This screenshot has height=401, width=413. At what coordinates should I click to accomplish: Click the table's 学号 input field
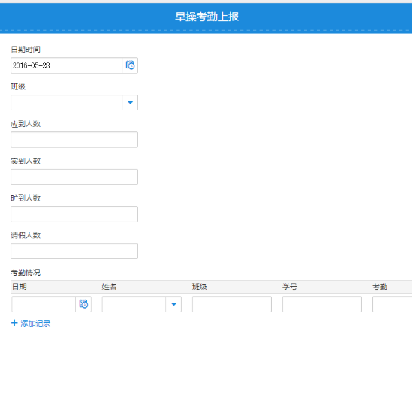coord(322,304)
